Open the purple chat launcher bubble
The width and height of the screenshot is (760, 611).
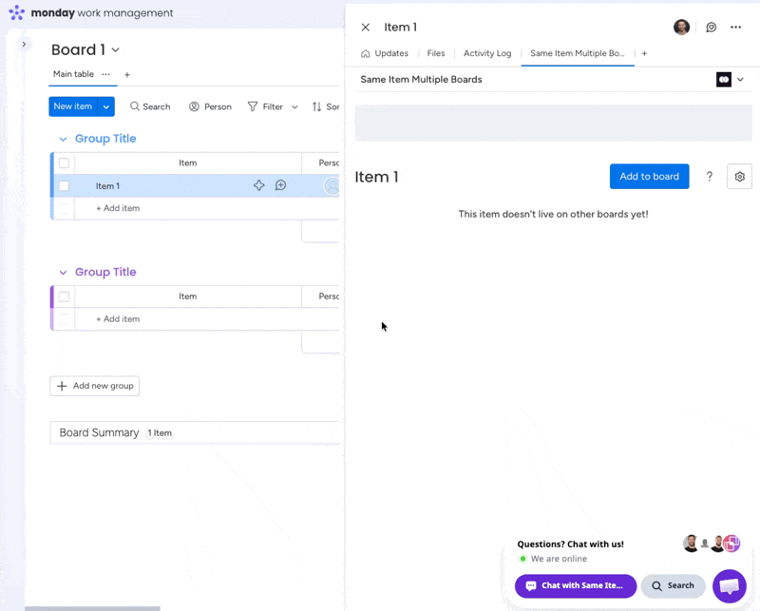pos(729,585)
